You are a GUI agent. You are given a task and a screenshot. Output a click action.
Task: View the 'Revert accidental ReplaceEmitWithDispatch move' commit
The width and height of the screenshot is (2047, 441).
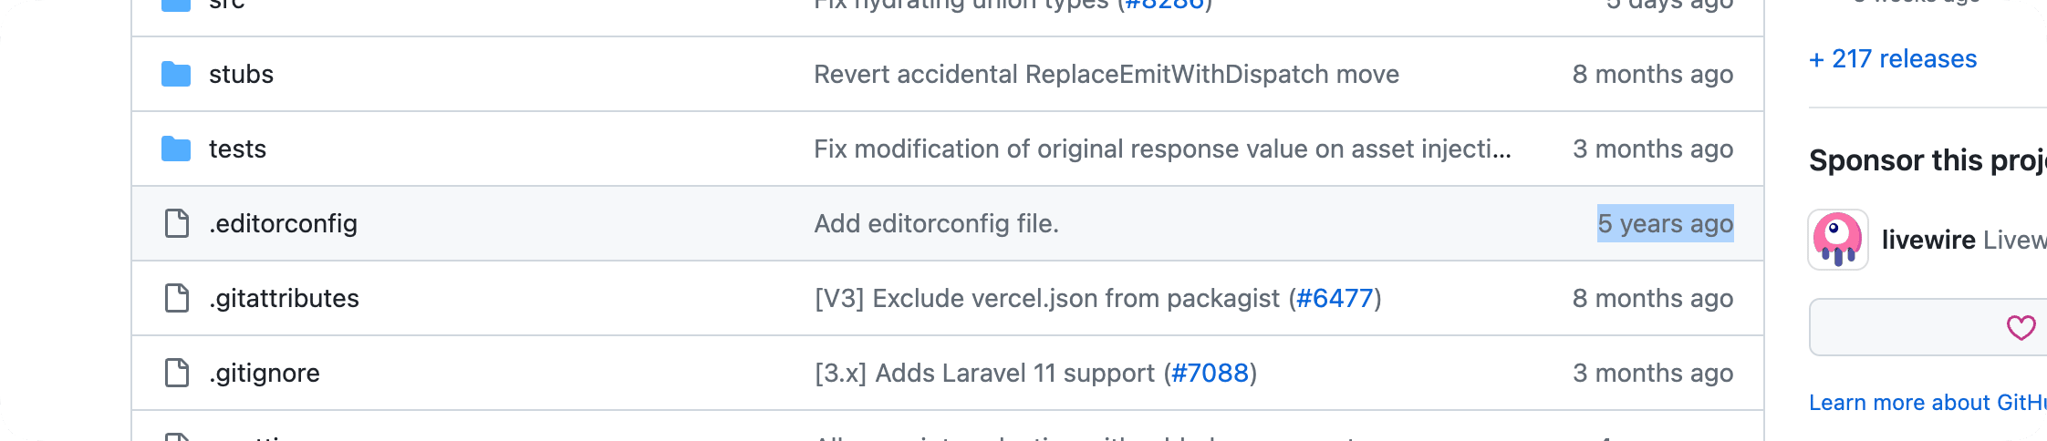pyautogui.click(x=1106, y=74)
